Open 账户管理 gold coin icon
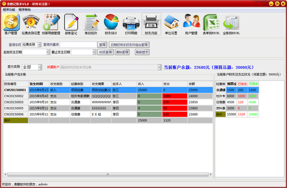The image size is (287, 188). 11,24
